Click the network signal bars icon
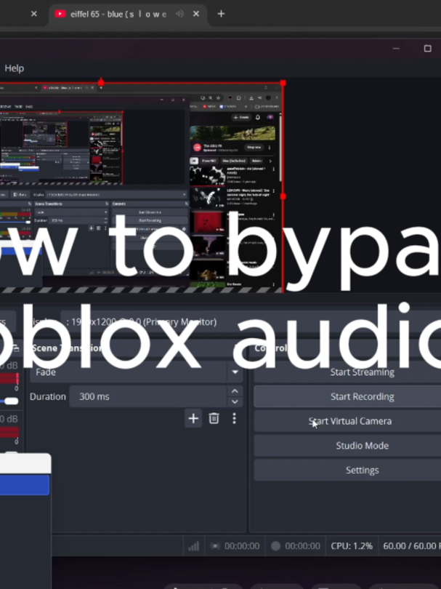This screenshot has width=441, height=589. point(194,546)
